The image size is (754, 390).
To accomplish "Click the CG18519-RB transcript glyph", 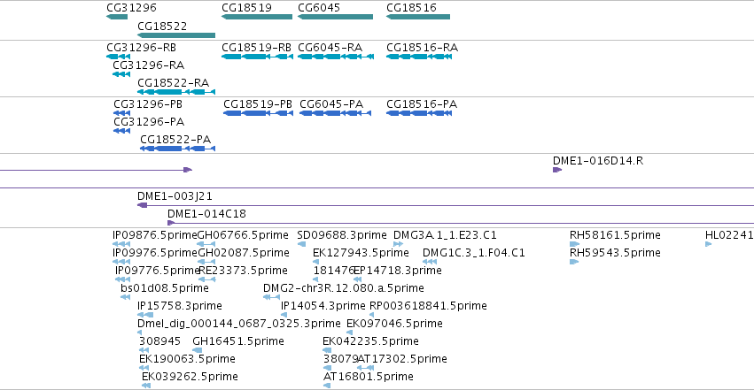I will (x=257, y=57).
